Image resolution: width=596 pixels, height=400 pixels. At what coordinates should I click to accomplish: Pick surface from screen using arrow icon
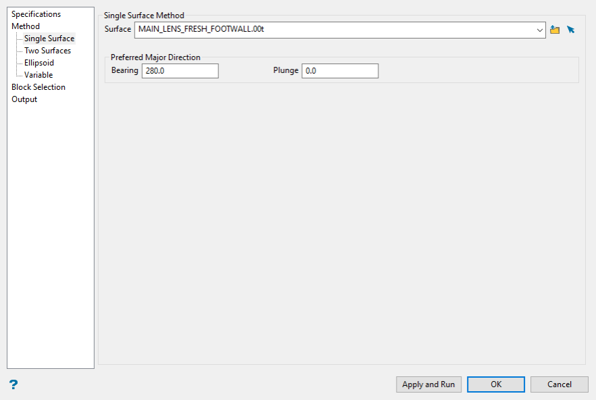570,30
